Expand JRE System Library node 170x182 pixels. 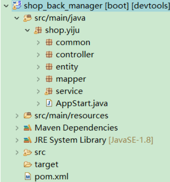17,140
